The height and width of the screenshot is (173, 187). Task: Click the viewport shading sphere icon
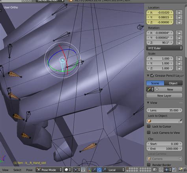67,170
